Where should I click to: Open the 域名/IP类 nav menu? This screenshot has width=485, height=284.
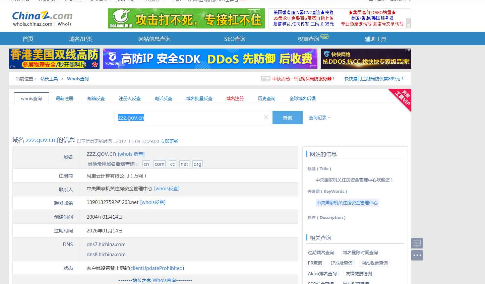(80, 39)
